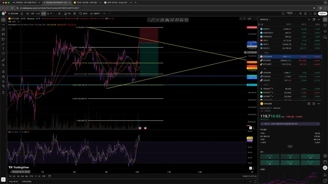Toggle the L log-scale button on price axis
Viewport: 328px width, 184px height.
click(254, 128)
